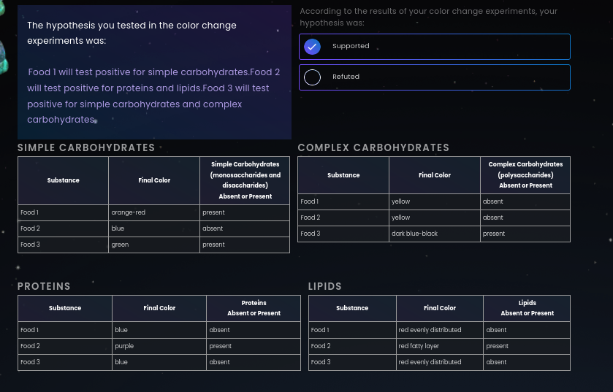The width and height of the screenshot is (613, 392).
Task: Click the PROTEINS section heading
Action: click(x=44, y=286)
